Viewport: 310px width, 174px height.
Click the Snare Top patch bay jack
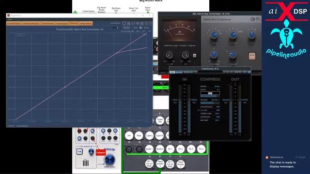(160, 120)
